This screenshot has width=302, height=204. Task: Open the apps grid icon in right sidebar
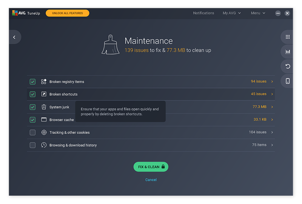tap(287, 37)
